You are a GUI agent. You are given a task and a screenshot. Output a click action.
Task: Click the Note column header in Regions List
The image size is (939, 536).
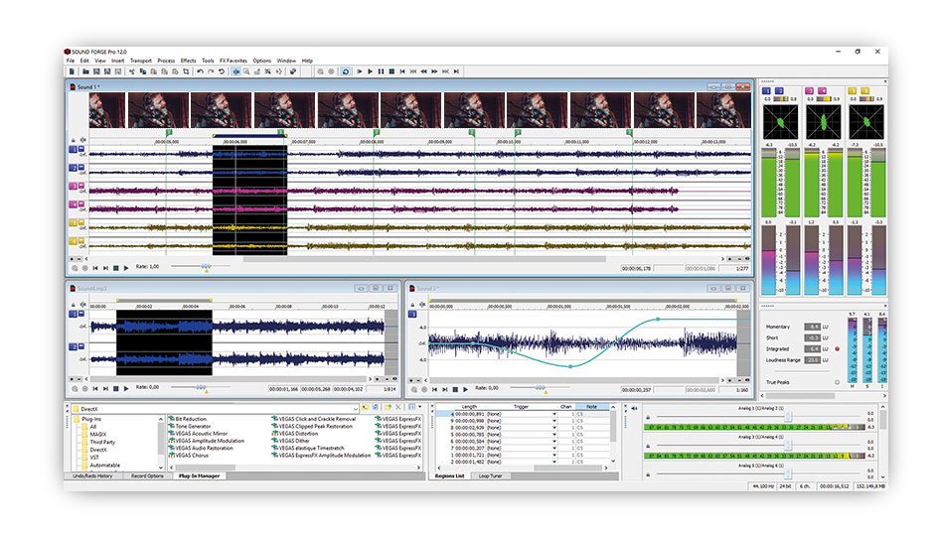click(x=591, y=407)
